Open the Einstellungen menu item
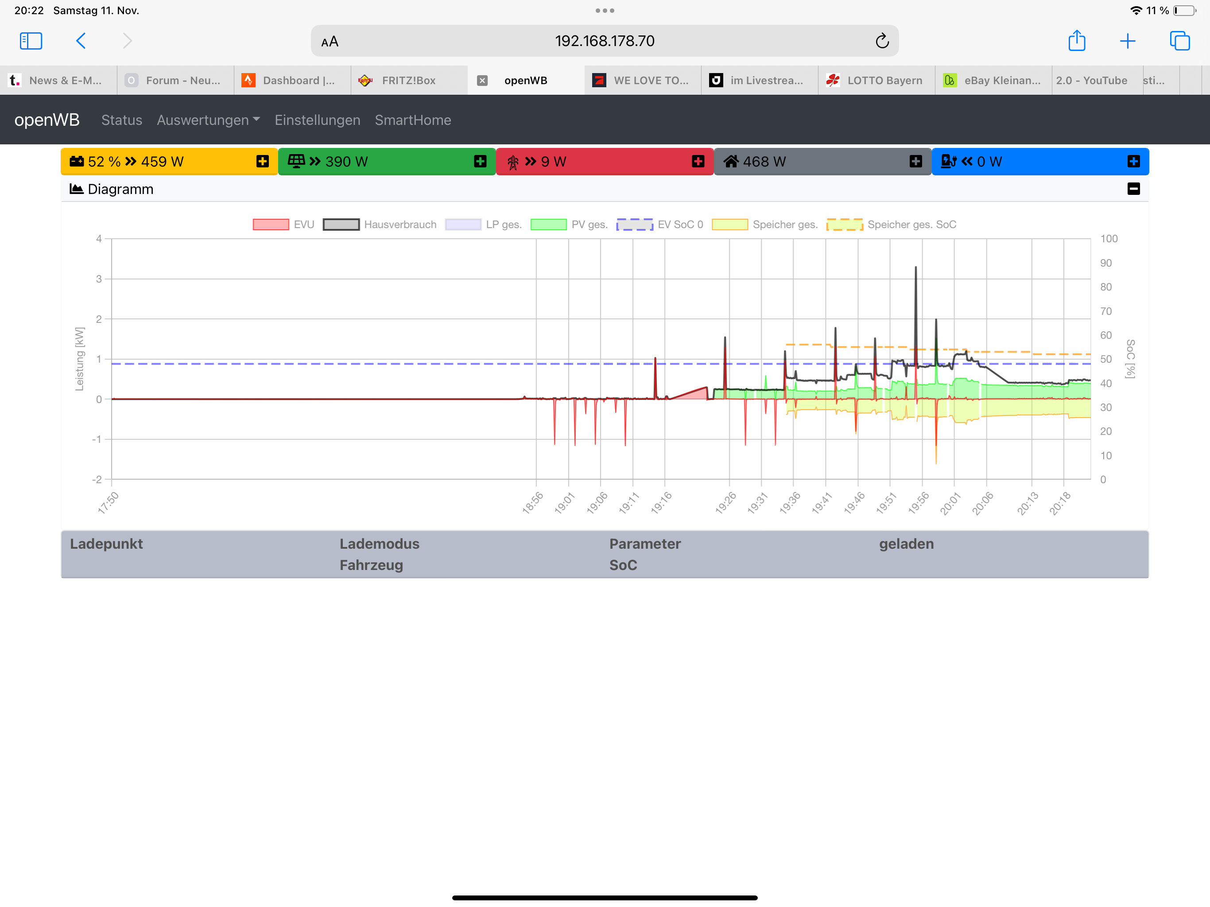 317,120
